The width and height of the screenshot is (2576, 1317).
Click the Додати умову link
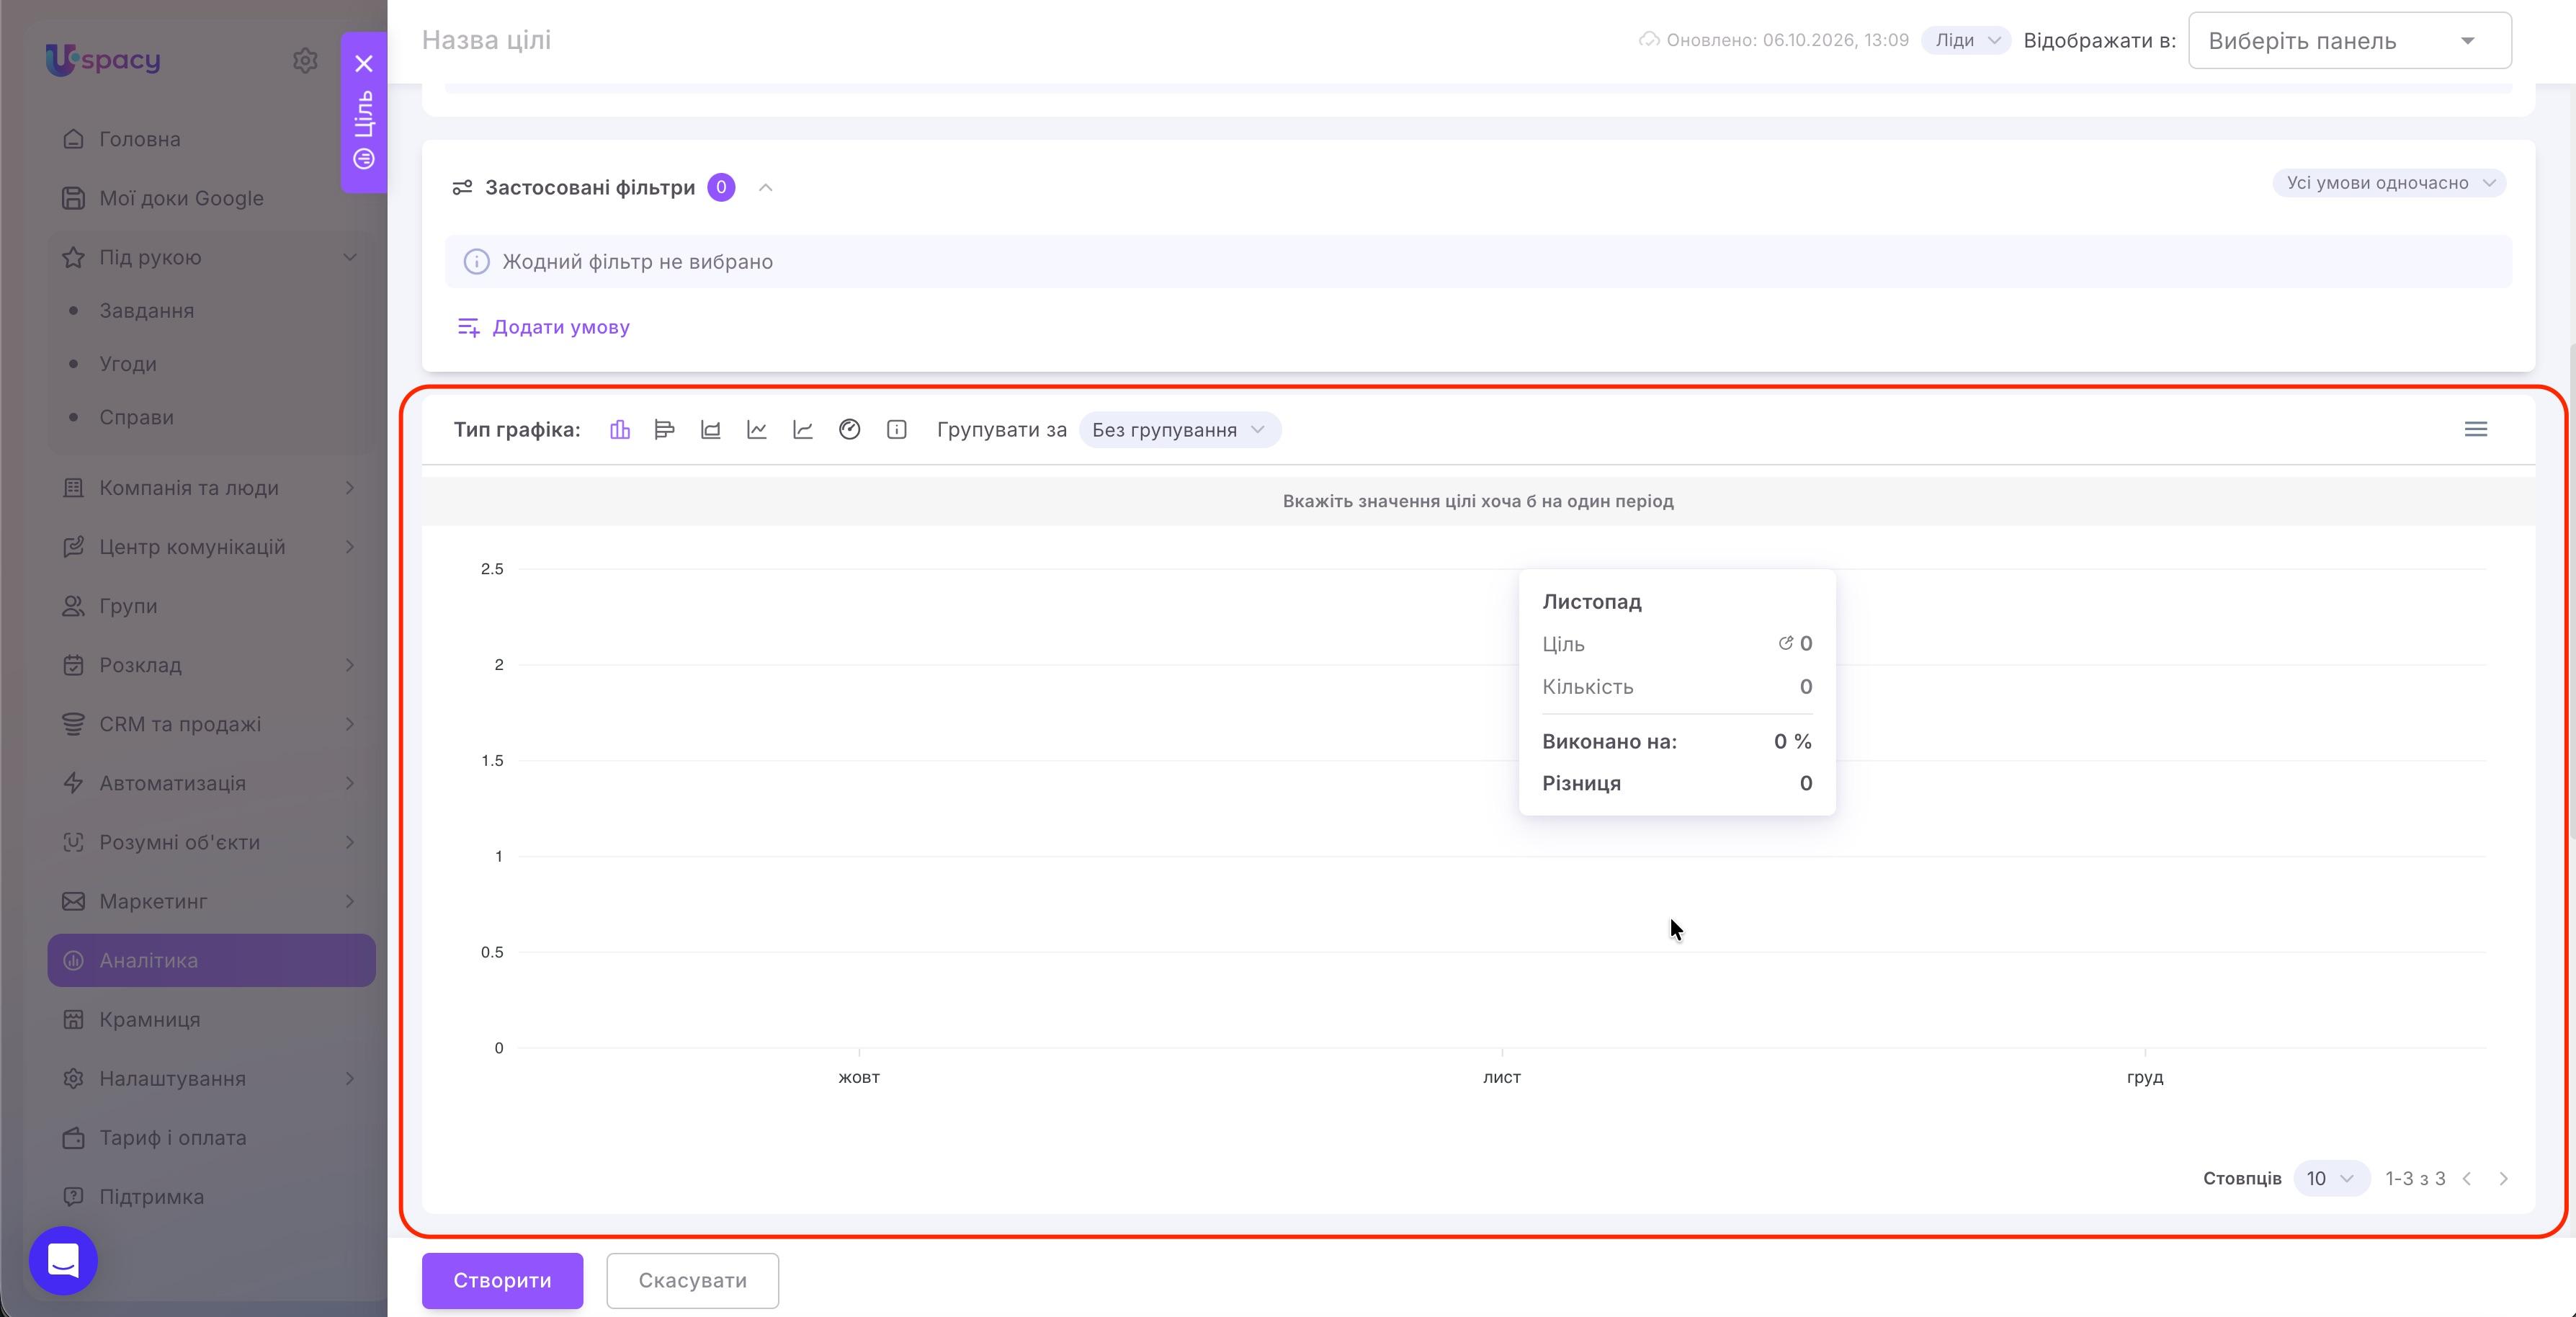point(543,328)
